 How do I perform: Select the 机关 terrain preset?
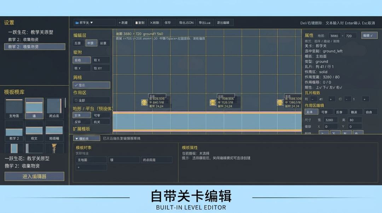point(101,122)
